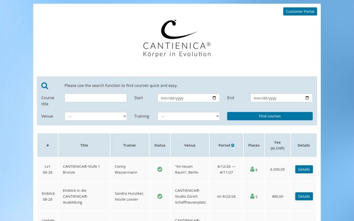
Task: Click the CANTIENICA logo
Action: (x=177, y=38)
